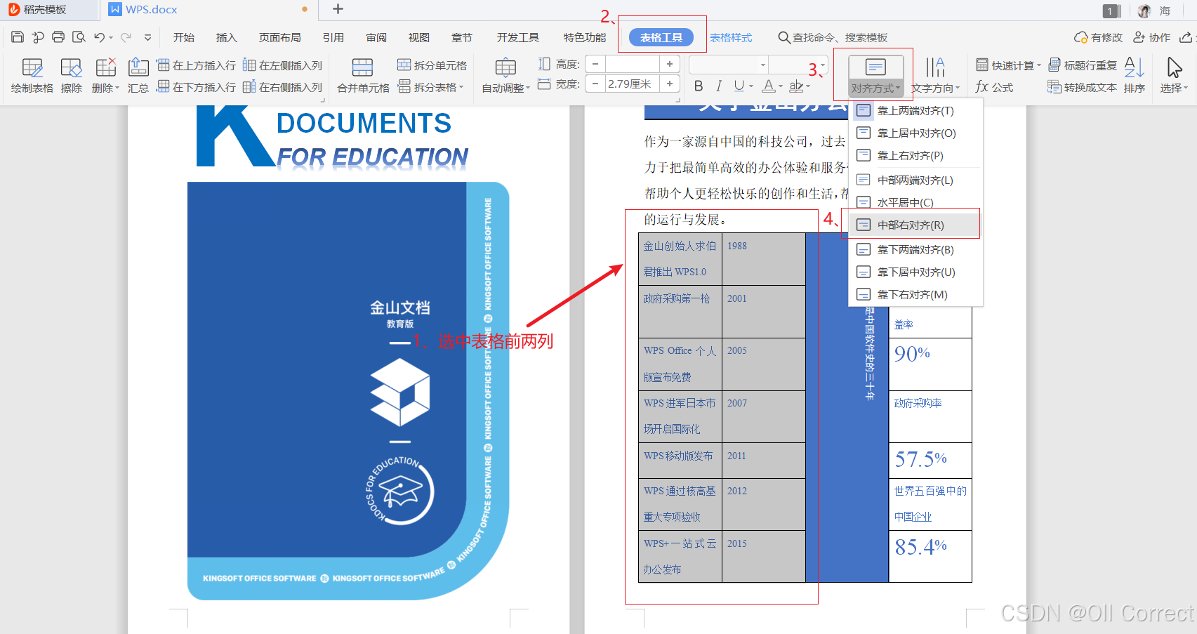Open the Developer Tools (开发工具) tab
Viewport: 1197px width, 634px height.
tap(518, 37)
